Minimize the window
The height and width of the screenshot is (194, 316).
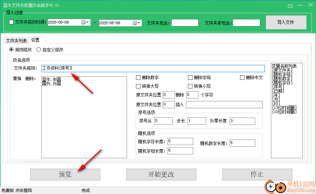click(x=300, y=6)
